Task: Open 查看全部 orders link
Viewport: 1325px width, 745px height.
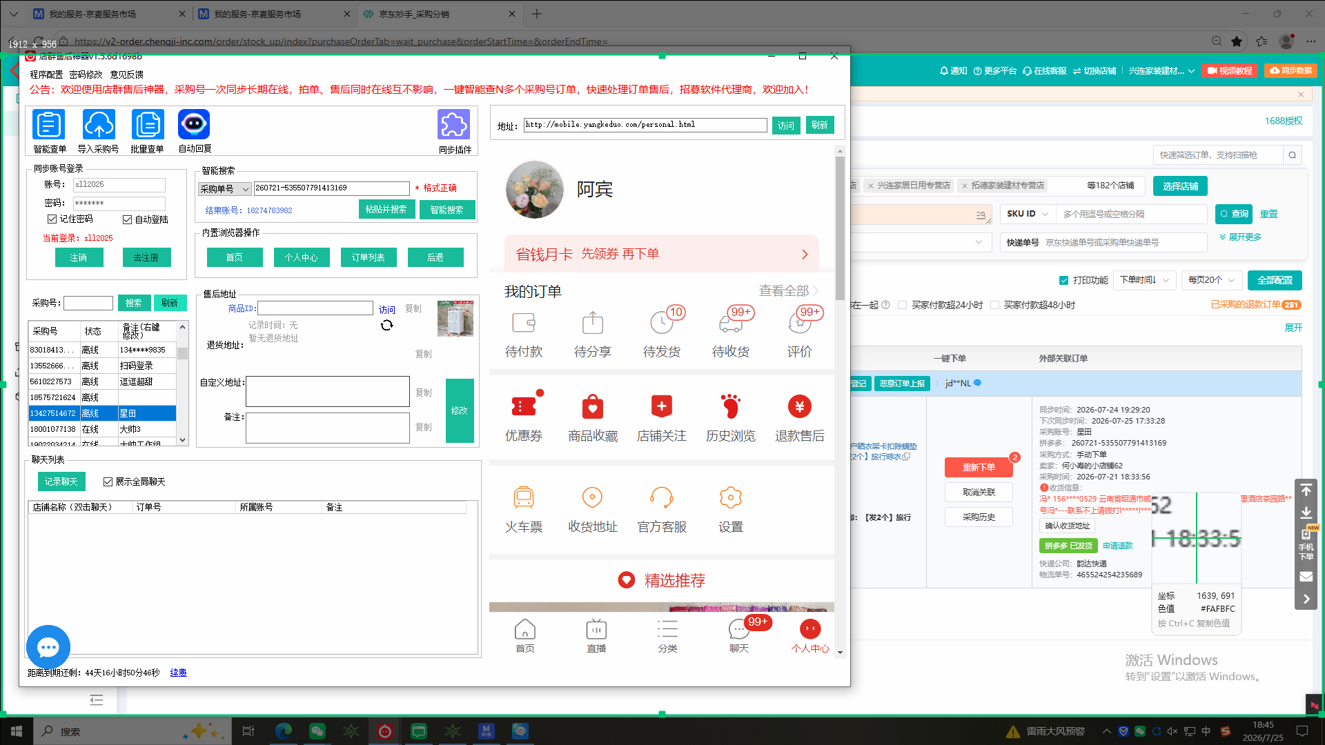Action: click(x=788, y=291)
